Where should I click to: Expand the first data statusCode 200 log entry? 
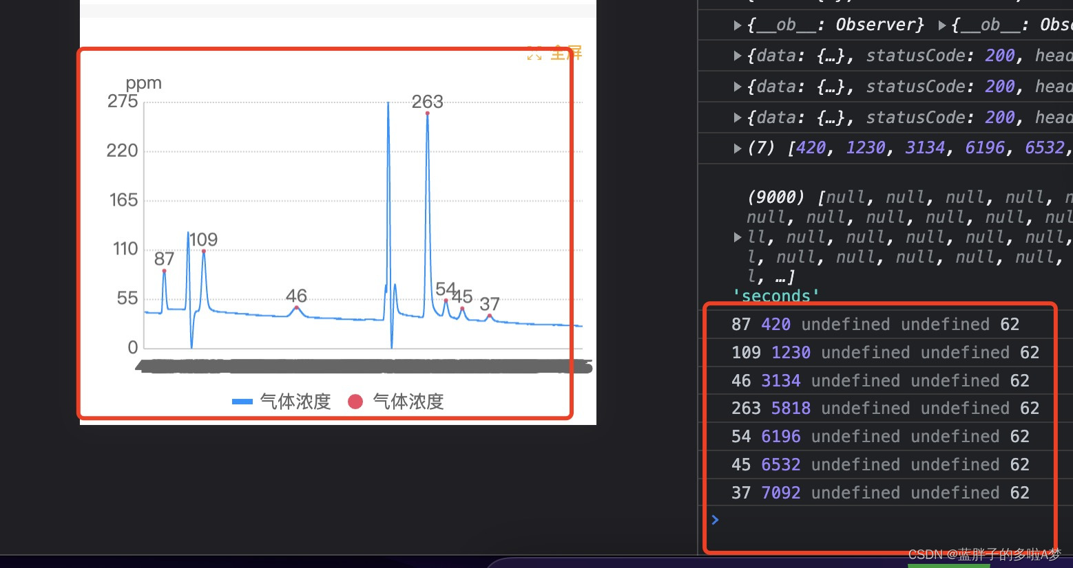click(x=738, y=56)
